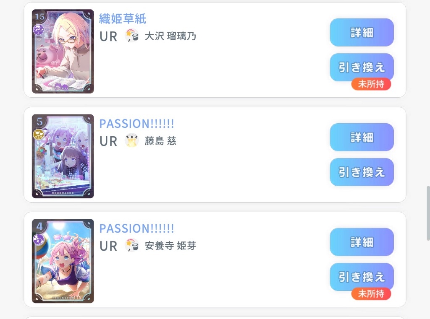Open the 織姫草紙 card title link

tap(123, 18)
